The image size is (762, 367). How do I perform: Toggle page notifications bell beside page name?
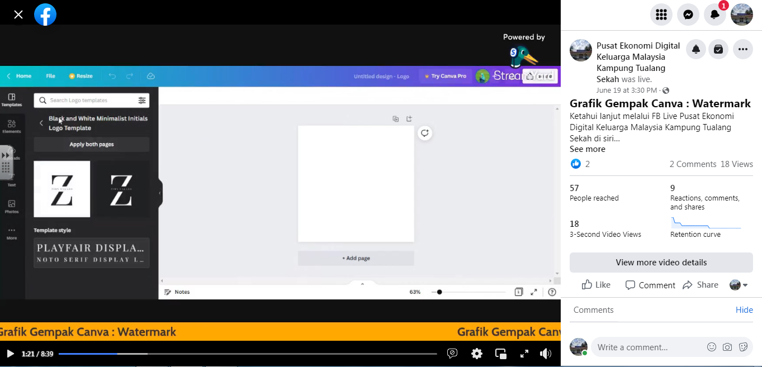[x=696, y=49]
